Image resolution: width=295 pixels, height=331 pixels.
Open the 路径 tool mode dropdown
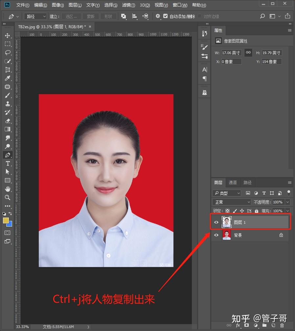[x=35, y=16]
